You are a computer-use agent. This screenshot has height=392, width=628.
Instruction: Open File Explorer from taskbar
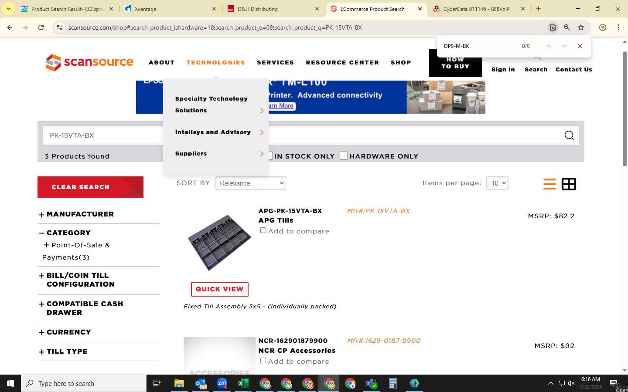[x=179, y=383]
